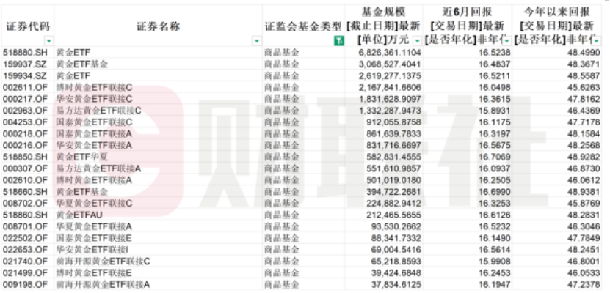Click the active green filter icon on 证监会基金类型
The width and height of the screenshot is (610, 293).
click(x=339, y=40)
